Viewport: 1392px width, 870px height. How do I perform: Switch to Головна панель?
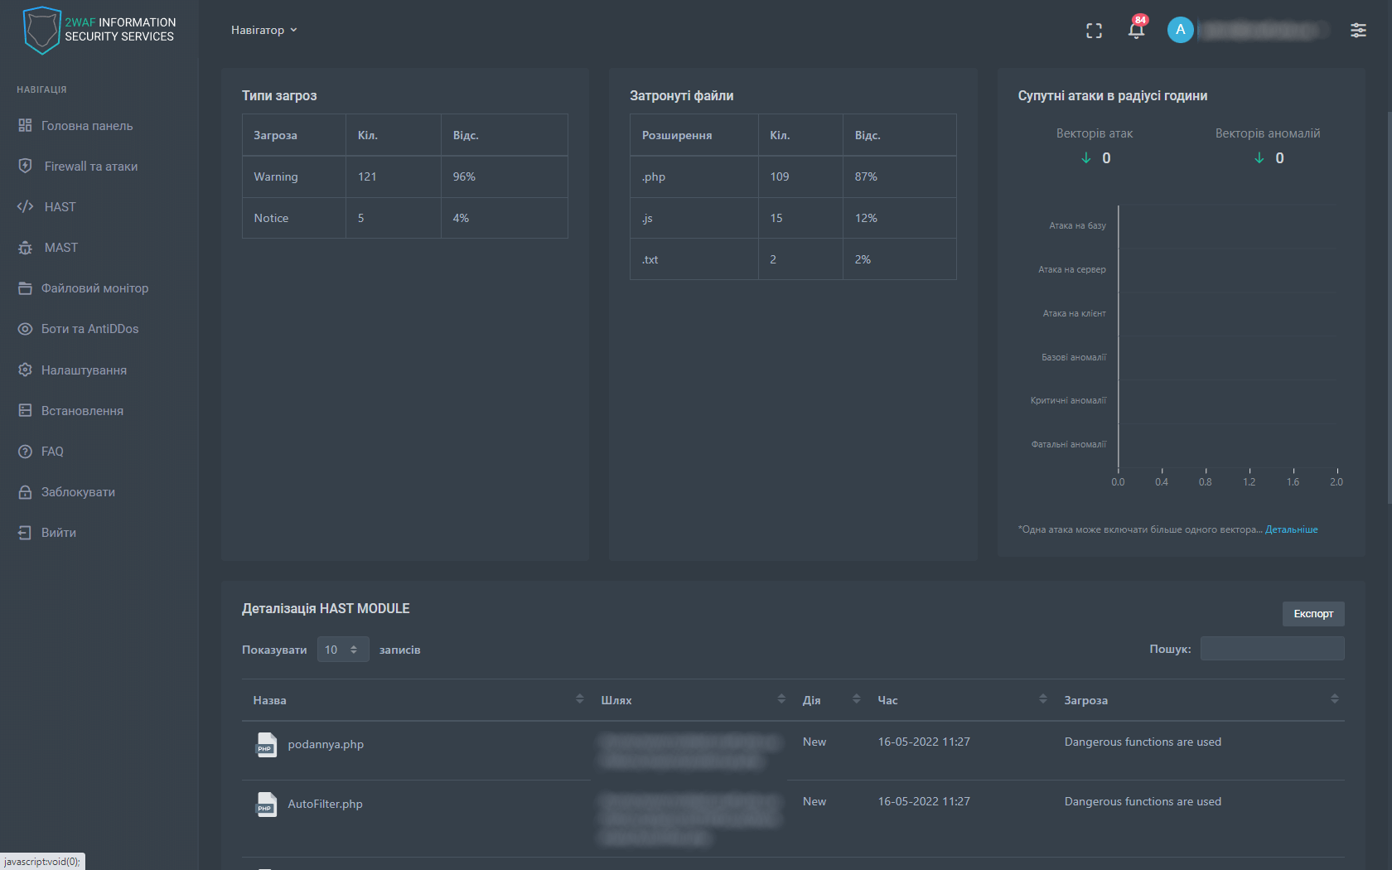point(86,125)
